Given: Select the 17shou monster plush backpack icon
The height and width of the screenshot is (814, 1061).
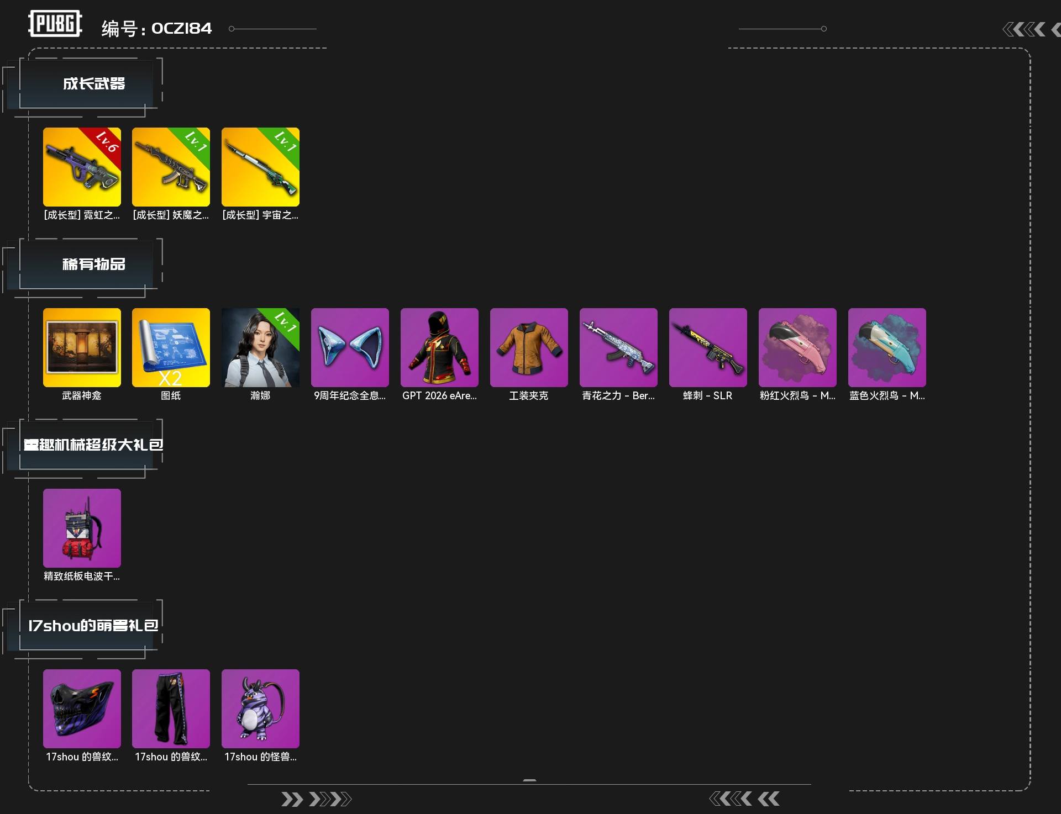Looking at the screenshot, I should [260, 709].
